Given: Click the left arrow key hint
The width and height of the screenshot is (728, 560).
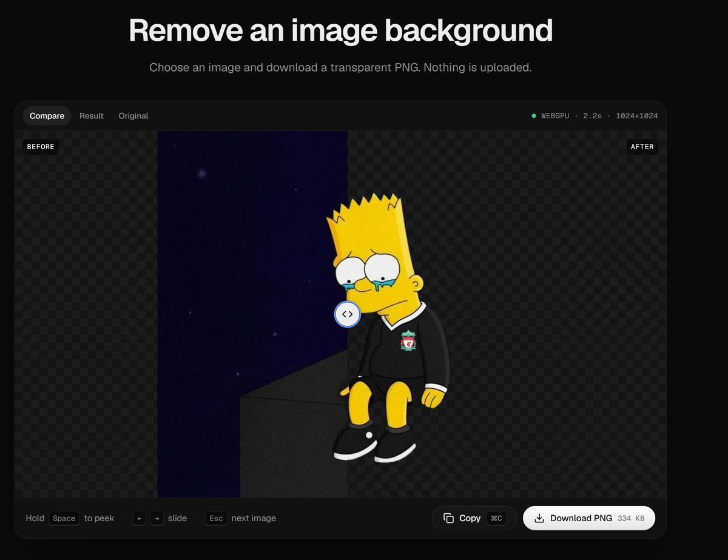Looking at the screenshot, I should point(140,518).
